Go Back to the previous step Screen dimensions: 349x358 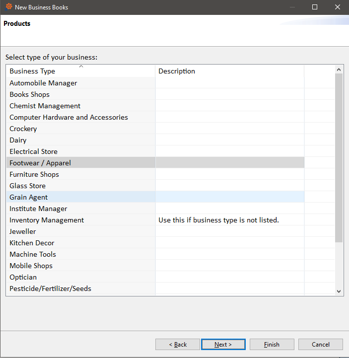[178, 345]
